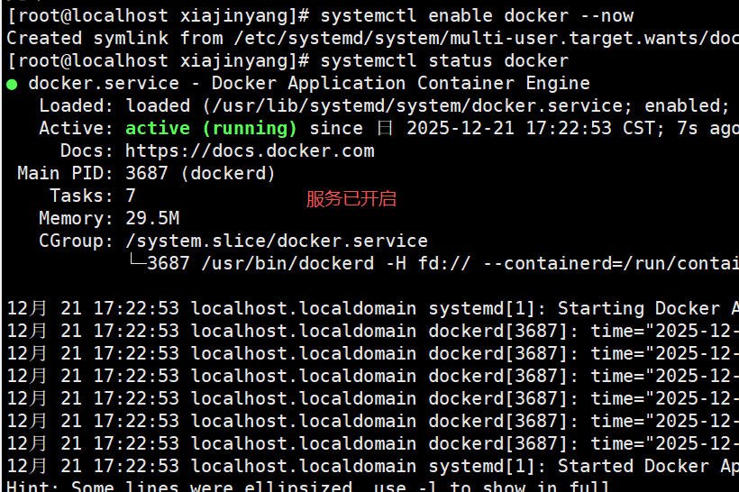This screenshot has height=492, width=739.
Task: Click the green status dot before docker.service
Action: click(x=12, y=85)
